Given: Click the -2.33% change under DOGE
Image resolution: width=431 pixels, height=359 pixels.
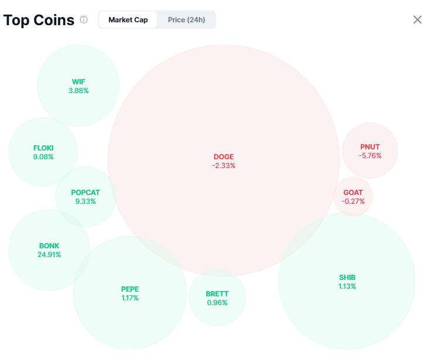Looking at the screenshot, I should (224, 166).
